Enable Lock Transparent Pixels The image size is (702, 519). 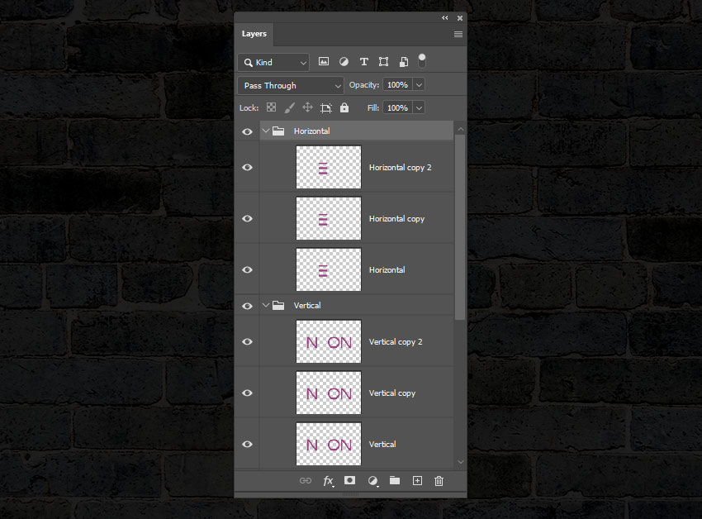(x=271, y=107)
